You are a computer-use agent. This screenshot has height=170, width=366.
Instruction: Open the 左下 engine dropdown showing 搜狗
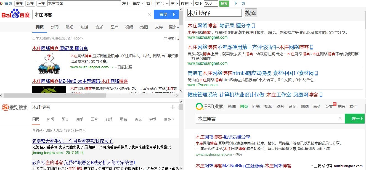click(187, 3)
